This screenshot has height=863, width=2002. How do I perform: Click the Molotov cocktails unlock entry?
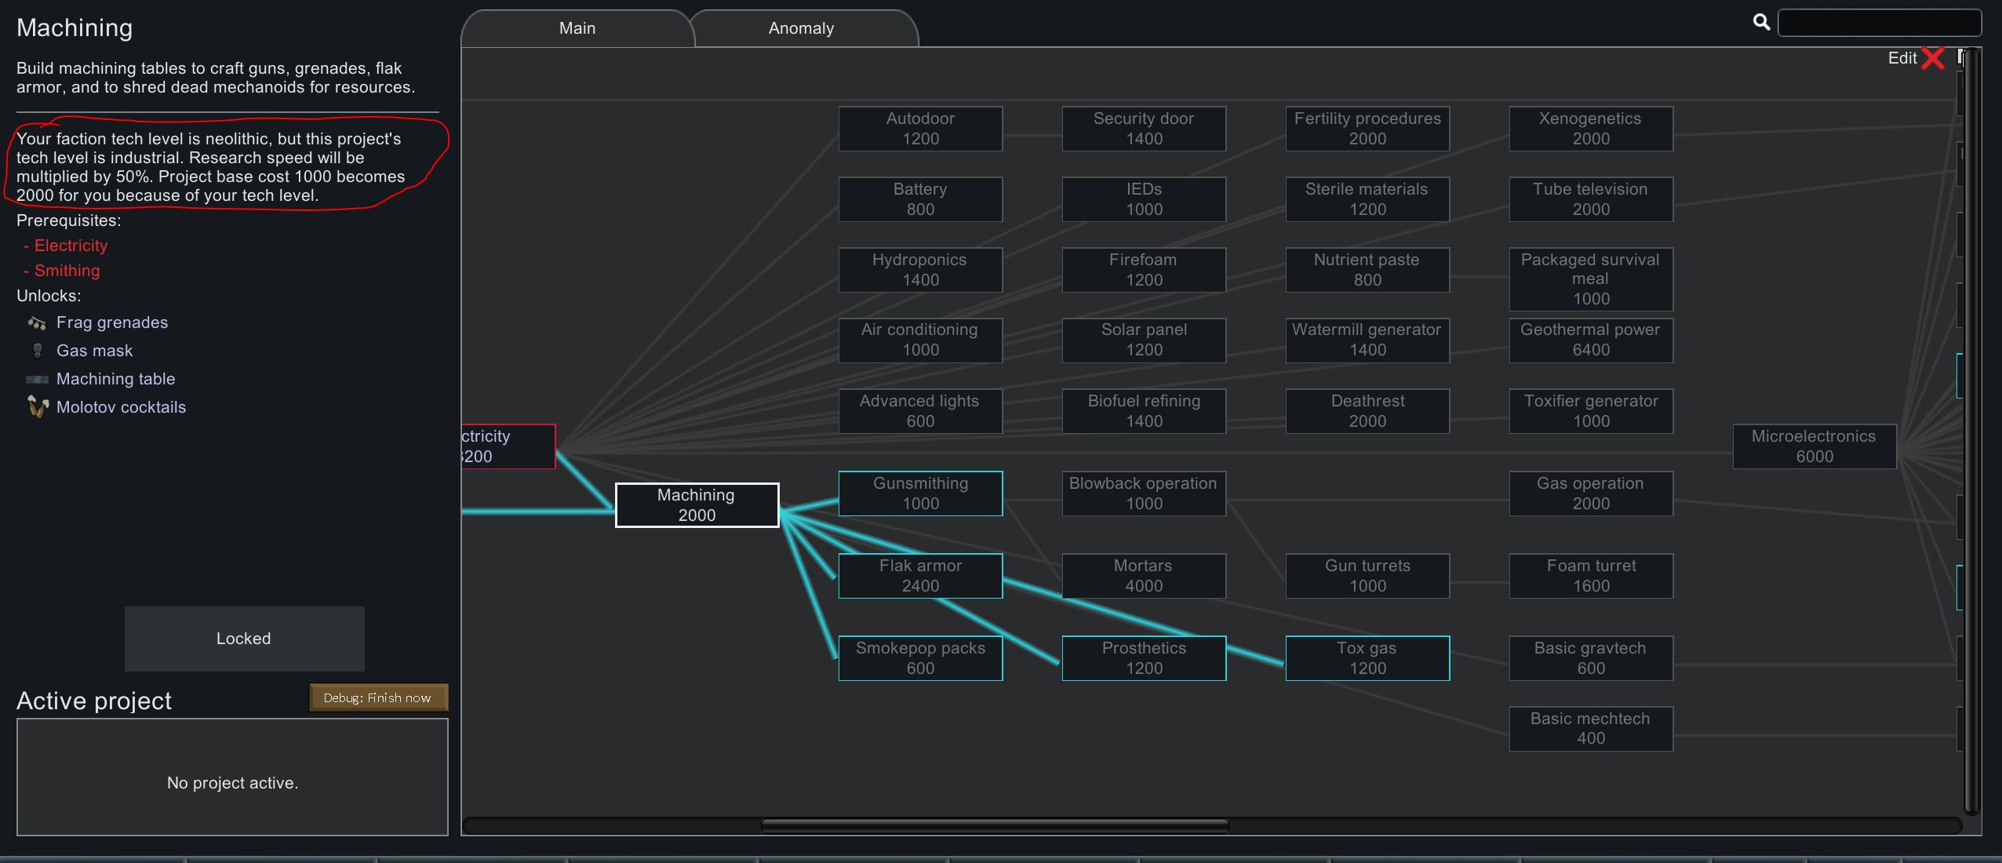[x=121, y=407]
